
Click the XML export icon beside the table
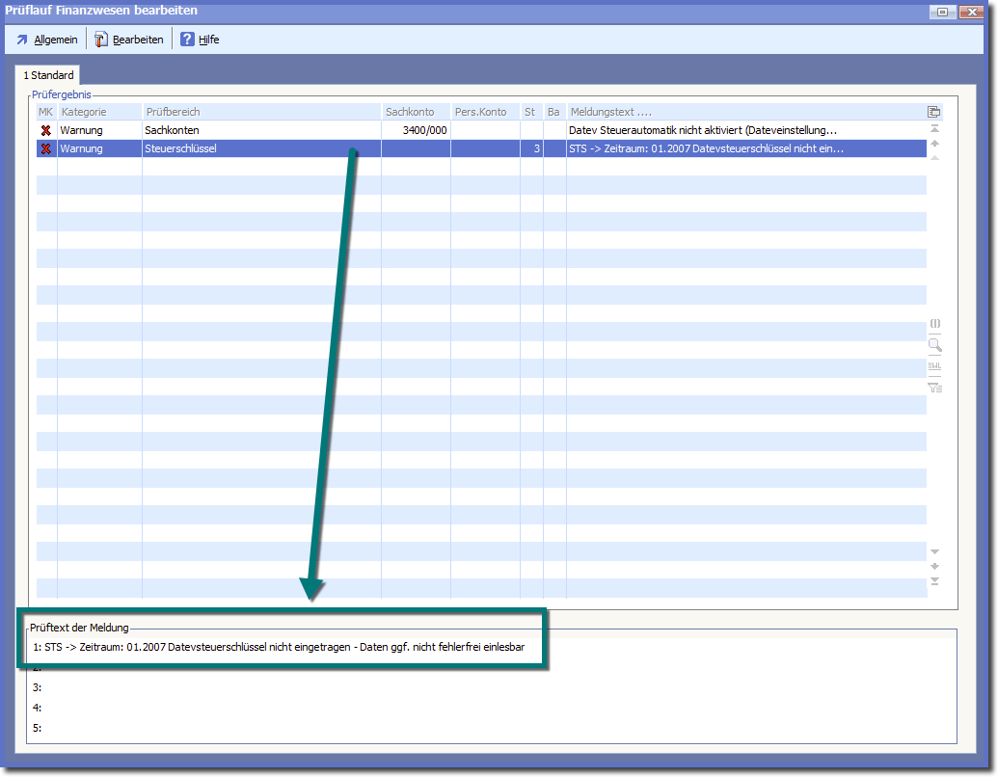coord(933,366)
